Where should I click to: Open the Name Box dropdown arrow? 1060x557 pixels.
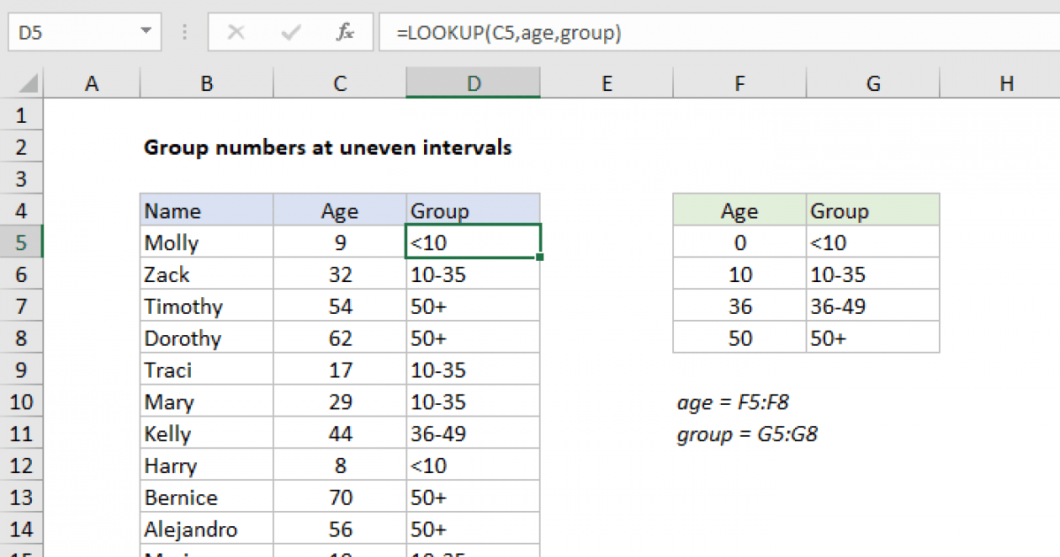(x=145, y=33)
